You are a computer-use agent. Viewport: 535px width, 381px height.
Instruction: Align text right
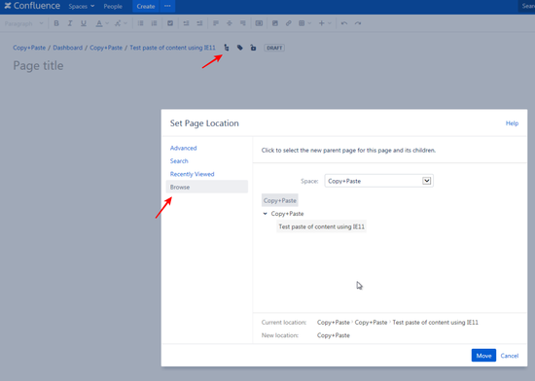coord(243,23)
